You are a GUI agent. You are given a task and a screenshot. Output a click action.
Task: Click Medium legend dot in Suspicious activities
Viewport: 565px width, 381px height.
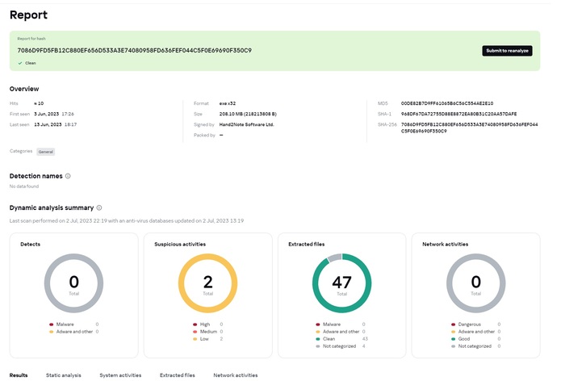coord(195,332)
